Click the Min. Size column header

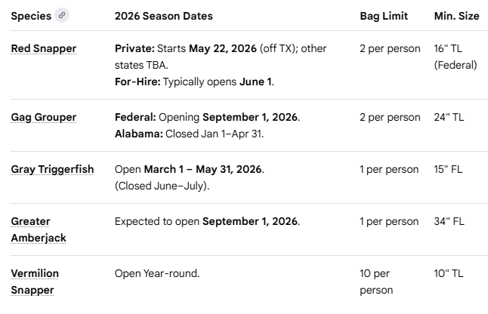456,16
